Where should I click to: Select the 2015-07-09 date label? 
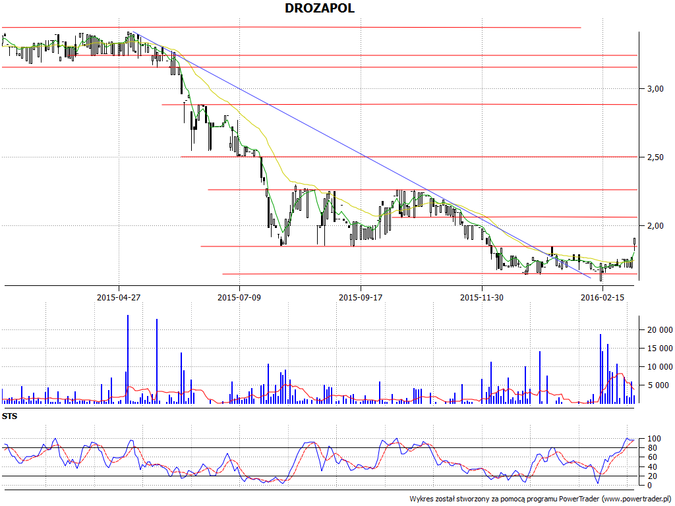239,297
